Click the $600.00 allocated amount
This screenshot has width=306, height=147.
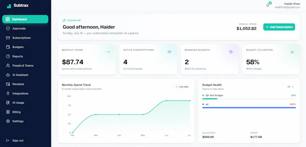pyautogui.click(x=208, y=137)
